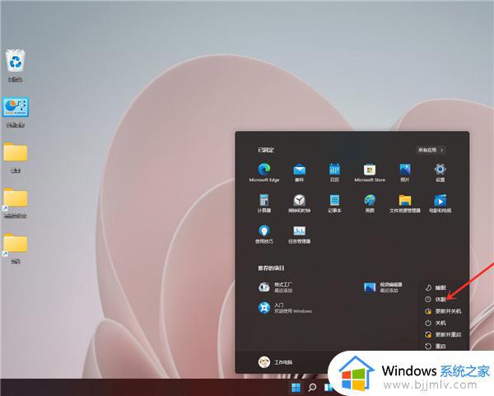Screen dimensions: 494x396
Task: Launch the Photos app
Action: pos(405,171)
